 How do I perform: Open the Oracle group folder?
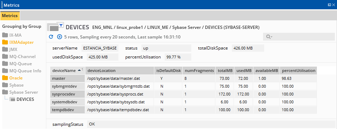click(16, 78)
